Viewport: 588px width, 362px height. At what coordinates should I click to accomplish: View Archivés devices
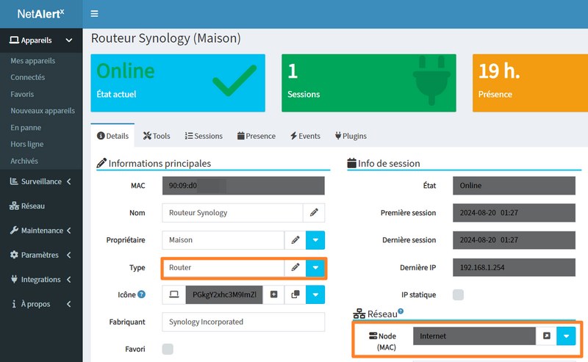coord(24,161)
